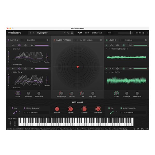Click the Layer B oscillator 2 number tab

(x=106, y=68)
